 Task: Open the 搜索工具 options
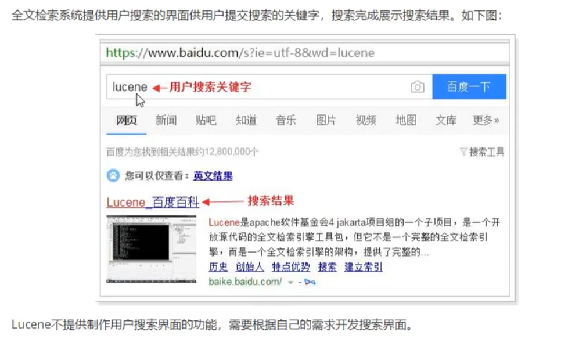point(482,152)
